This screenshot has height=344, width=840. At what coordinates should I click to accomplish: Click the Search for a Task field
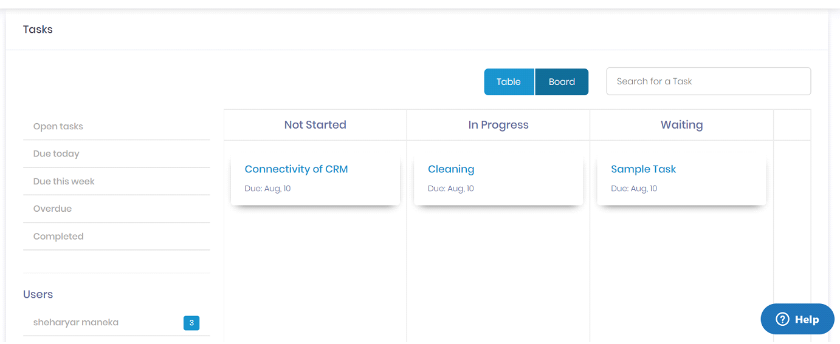pyautogui.click(x=709, y=81)
